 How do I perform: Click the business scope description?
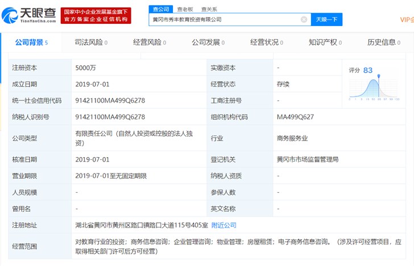[238, 247]
